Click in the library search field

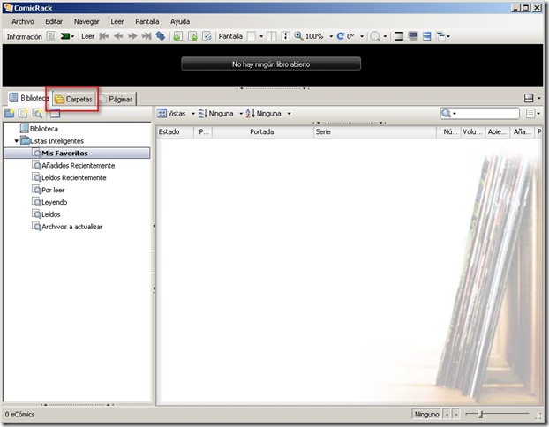(x=486, y=114)
